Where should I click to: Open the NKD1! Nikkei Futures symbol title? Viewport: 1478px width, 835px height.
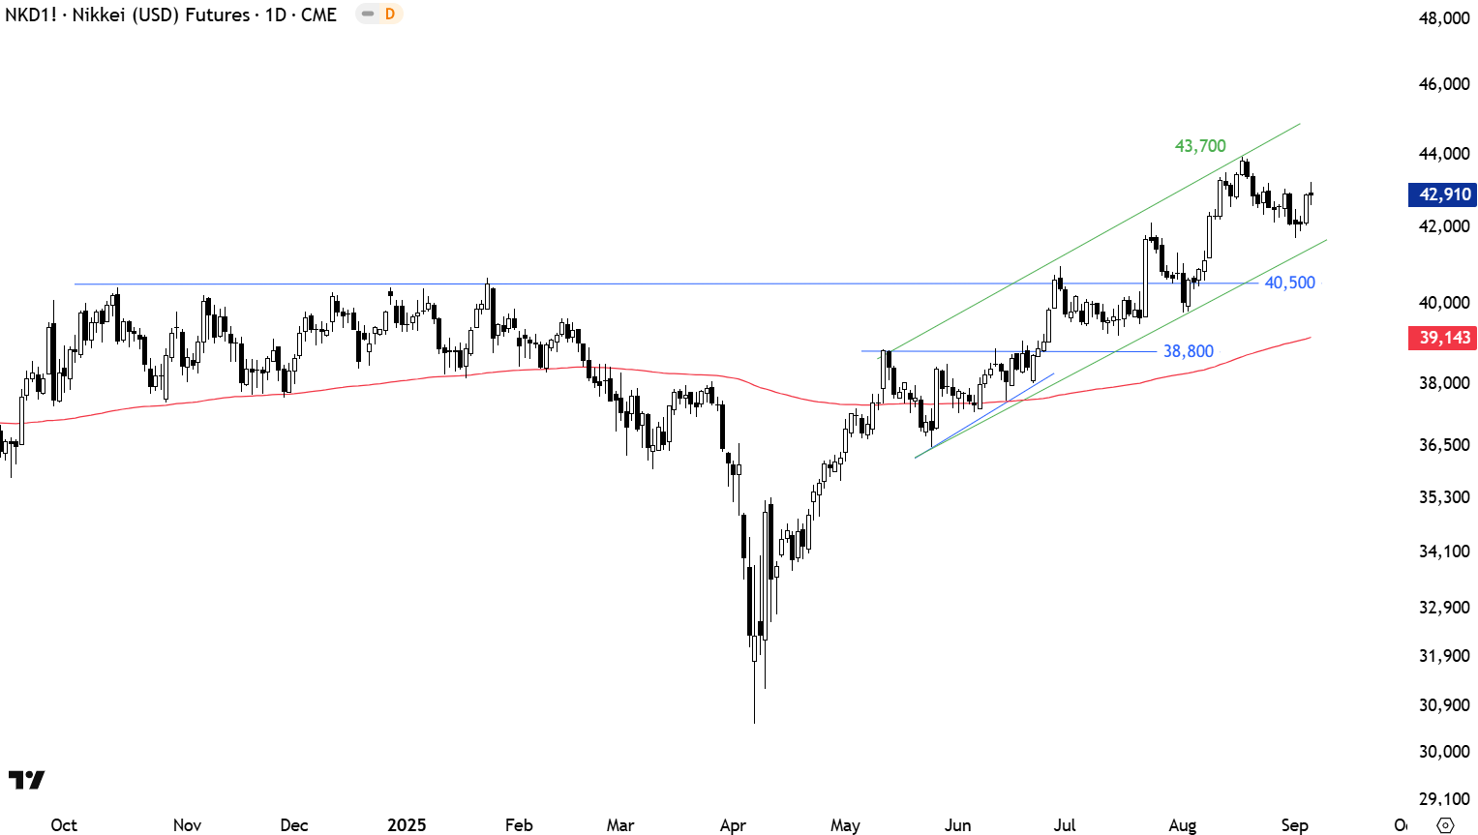point(170,15)
